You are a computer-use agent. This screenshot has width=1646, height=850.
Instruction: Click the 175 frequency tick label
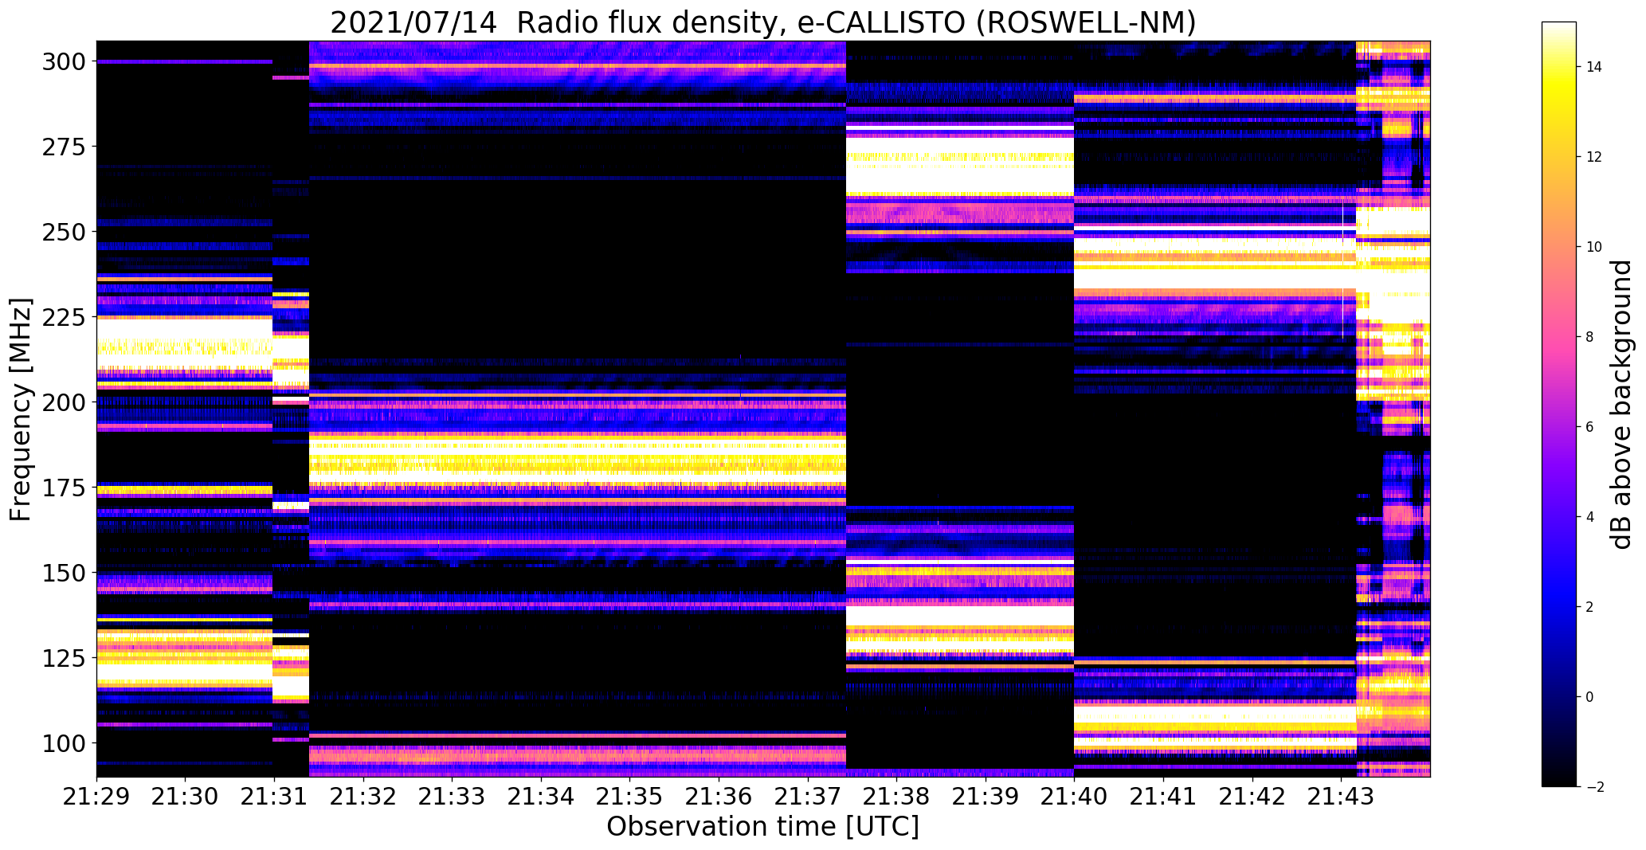(64, 488)
